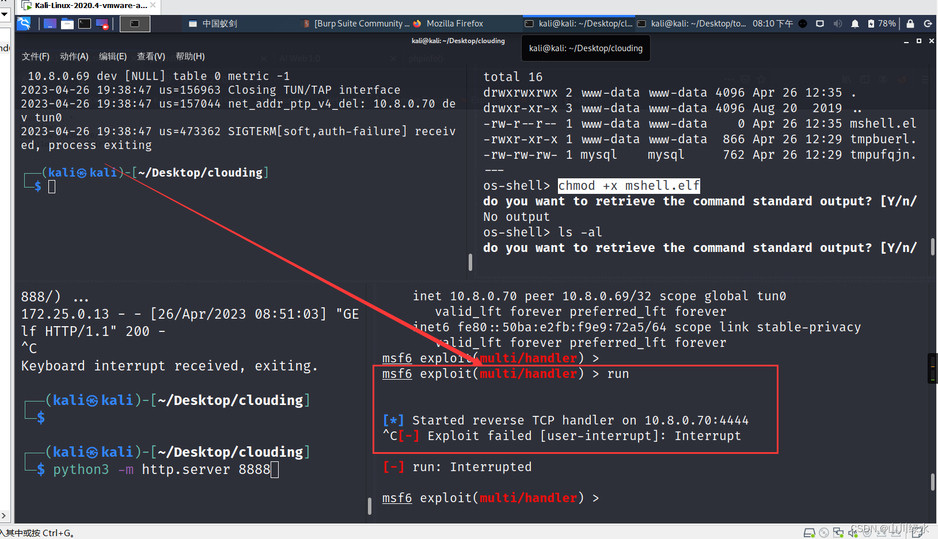The height and width of the screenshot is (539, 938).
Task: Click the VMware hard disk status icon
Action: 809,533
